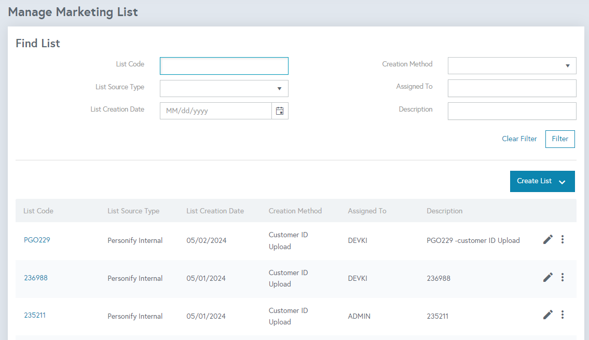Focus the List Creation Date field
Image resolution: width=589 pixels, height=340 pixels.
tap(215, 111)
